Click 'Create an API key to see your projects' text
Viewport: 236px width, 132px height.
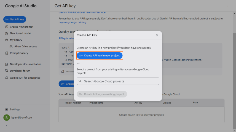pos(141,115)
